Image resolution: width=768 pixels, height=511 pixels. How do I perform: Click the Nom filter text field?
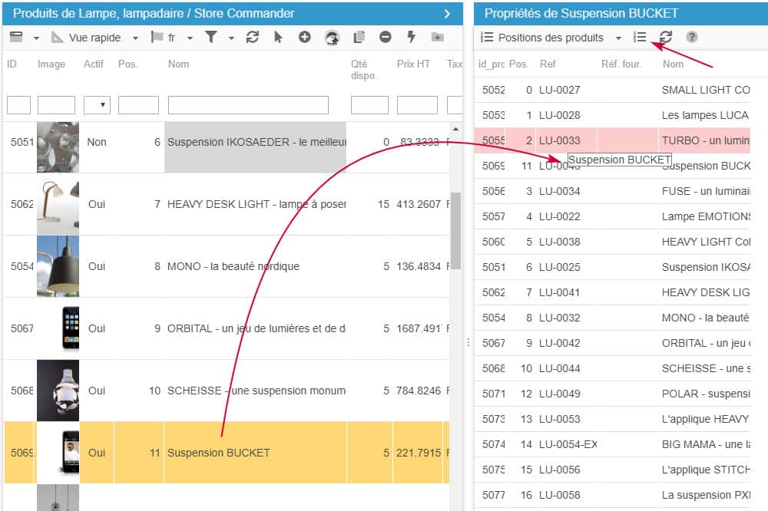248,105
